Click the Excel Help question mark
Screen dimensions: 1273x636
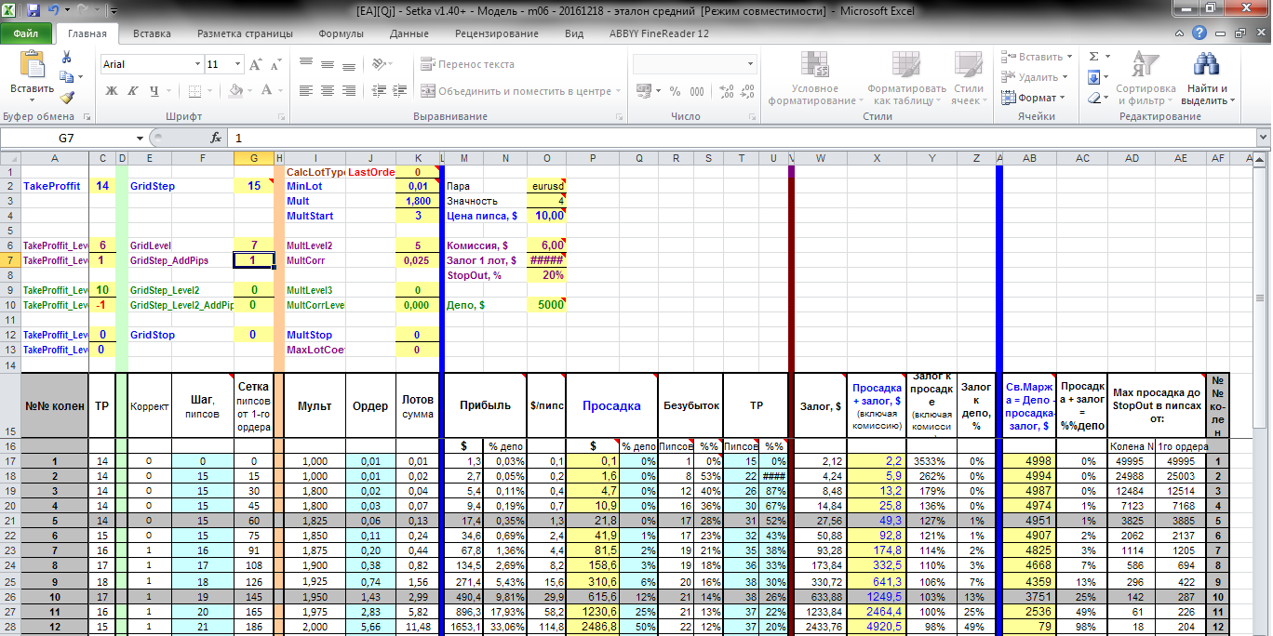click(x=1199, y=33)
